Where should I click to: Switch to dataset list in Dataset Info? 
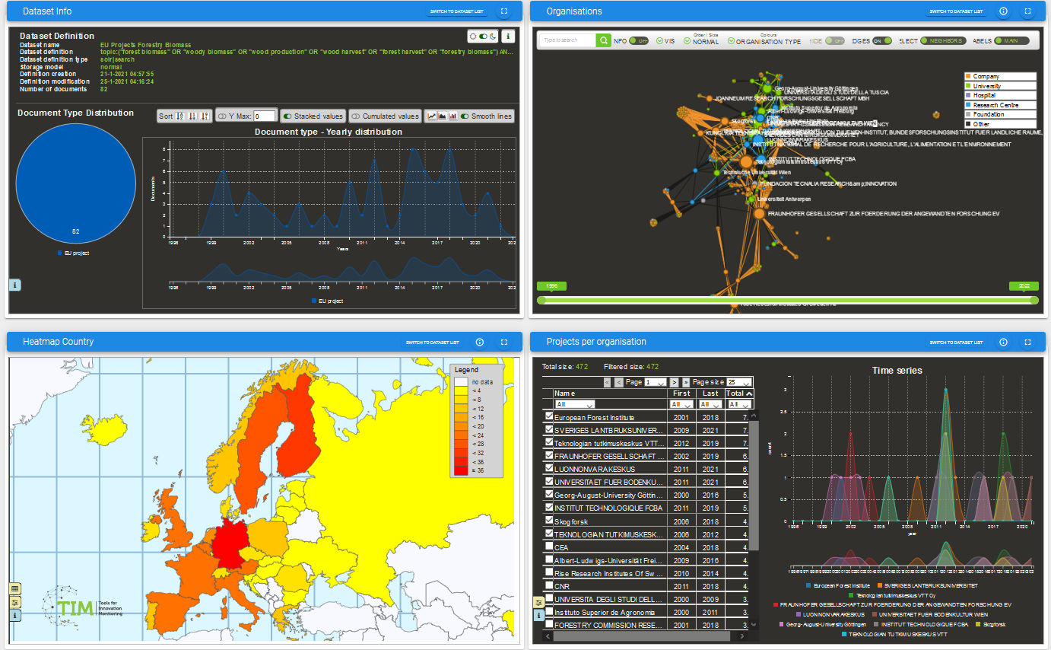[x=456, y=11]
